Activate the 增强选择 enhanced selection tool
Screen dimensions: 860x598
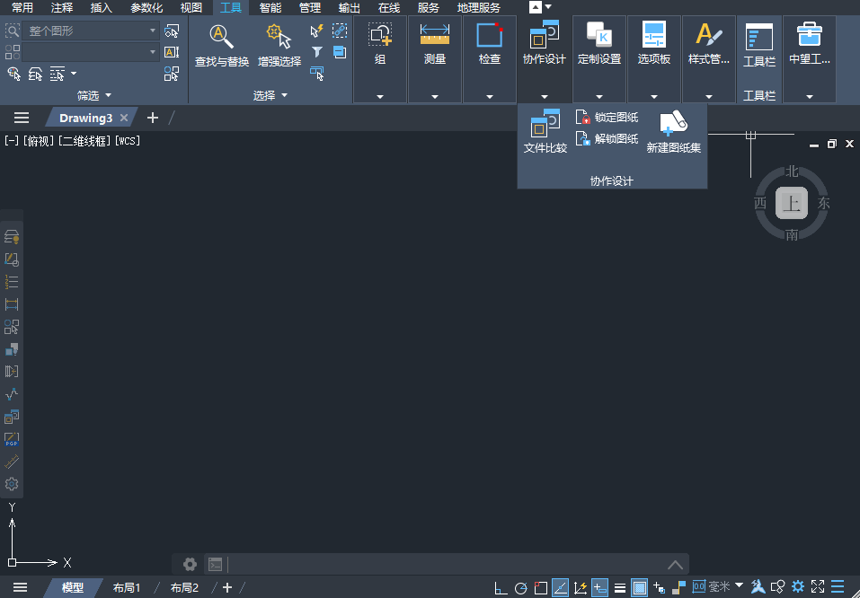click(279, 46)
